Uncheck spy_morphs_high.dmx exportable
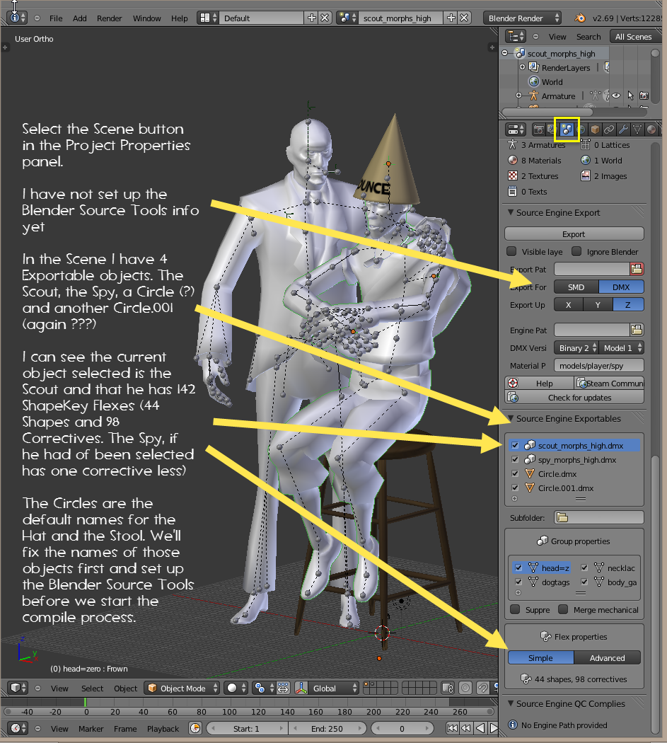Viewport: 667px width, 743px height. click(x=515, y=460)
